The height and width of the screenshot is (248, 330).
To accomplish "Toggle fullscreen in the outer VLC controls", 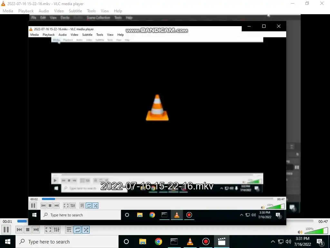I will click(x=48, y=230).
